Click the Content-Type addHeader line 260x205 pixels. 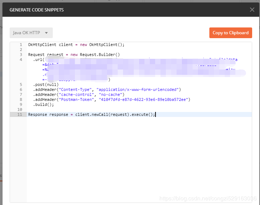pyautogui.click(x=107, y=89)
